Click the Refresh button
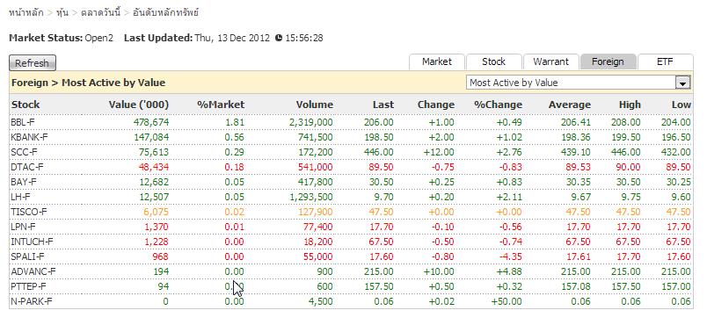707x325 pixels. tap(32, 63)
